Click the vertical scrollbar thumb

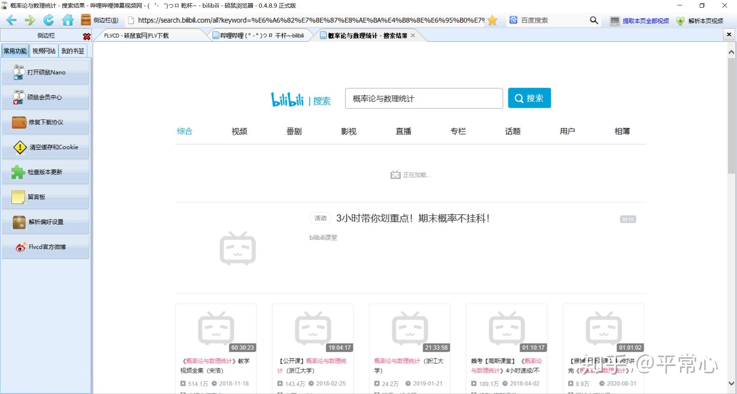pyautogui.click(x=732, y=116)
